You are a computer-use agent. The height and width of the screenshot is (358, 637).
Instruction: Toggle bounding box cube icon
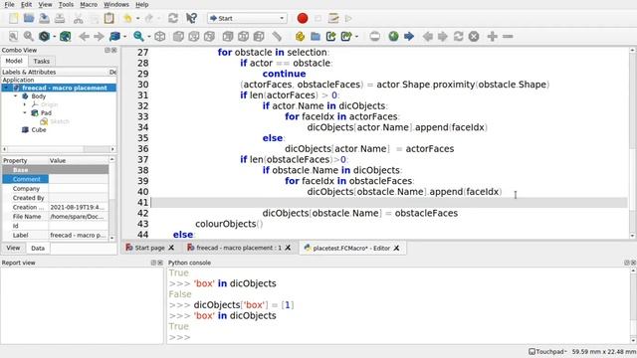(66, 36)
